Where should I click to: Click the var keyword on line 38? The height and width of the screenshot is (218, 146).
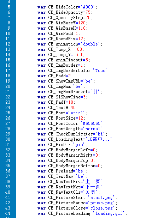click(41, 182)
